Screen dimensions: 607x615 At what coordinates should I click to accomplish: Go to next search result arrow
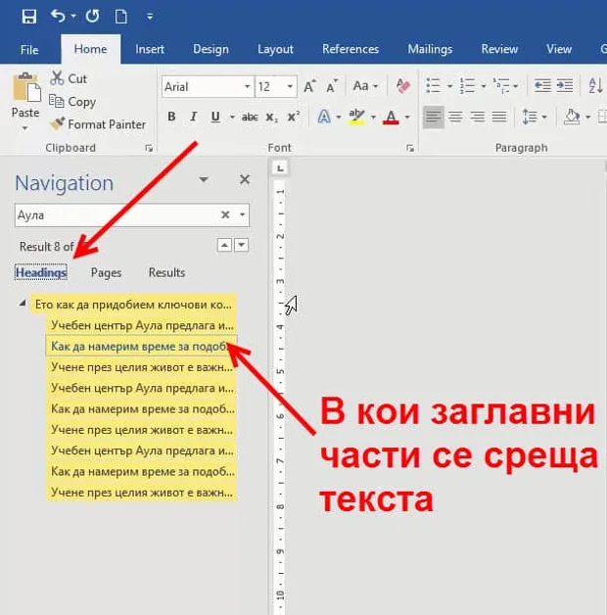[242, 245]
